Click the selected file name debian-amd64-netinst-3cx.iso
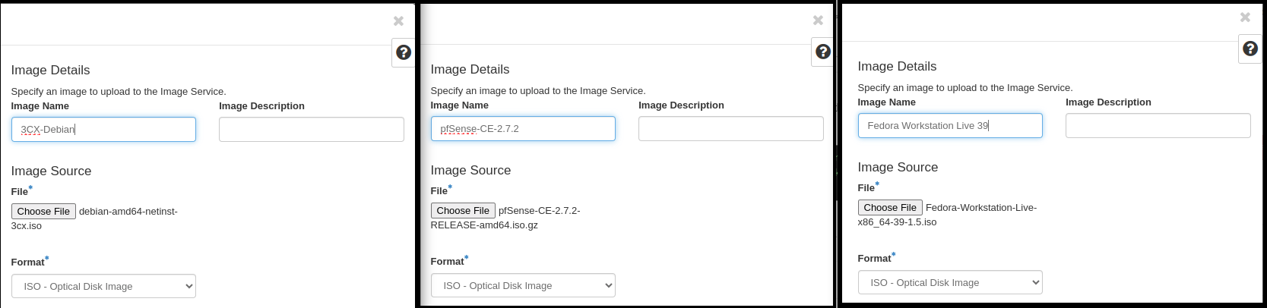This screenshot has height=308, width=1267. (x=128, y=212)
